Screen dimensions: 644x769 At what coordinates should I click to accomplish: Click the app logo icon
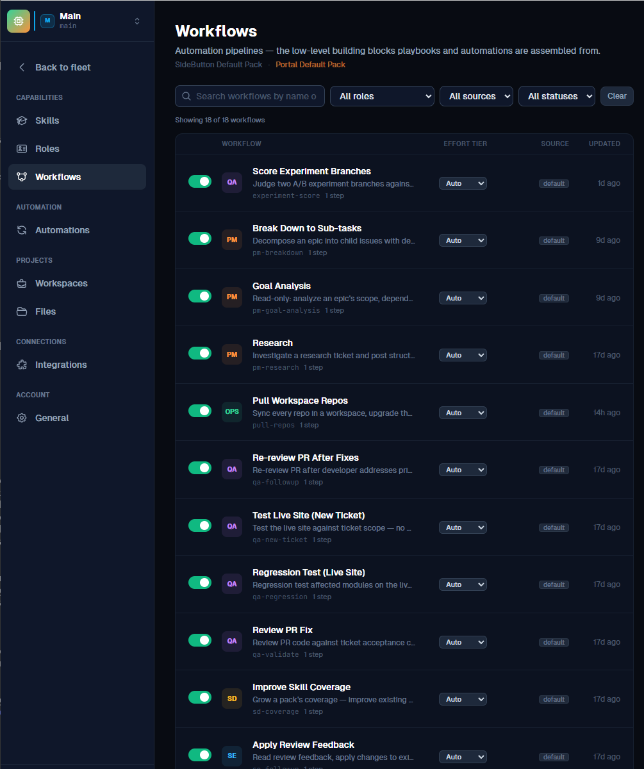coord(19,21)
